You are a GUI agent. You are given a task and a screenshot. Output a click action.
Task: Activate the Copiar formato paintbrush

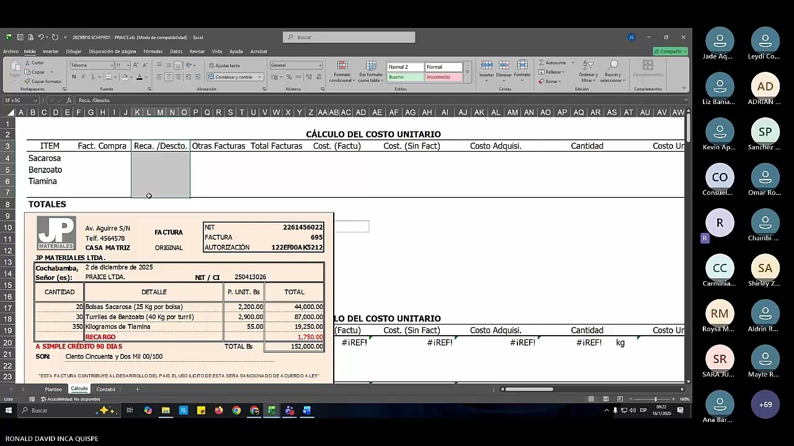tap(43, 81)
